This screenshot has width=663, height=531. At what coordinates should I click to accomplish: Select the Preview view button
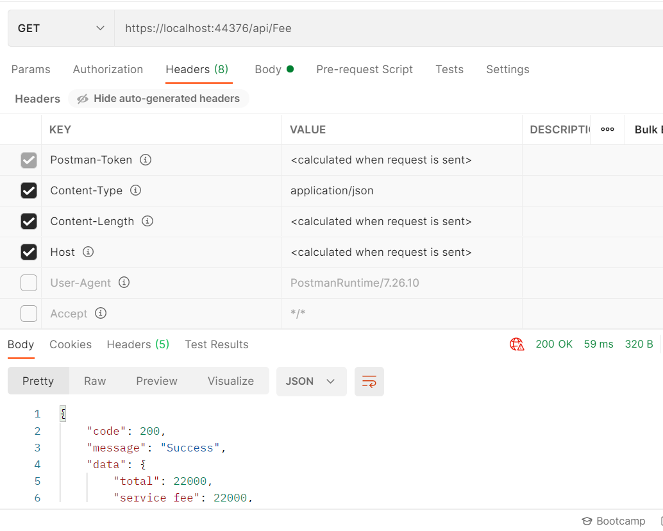[156, 381]
